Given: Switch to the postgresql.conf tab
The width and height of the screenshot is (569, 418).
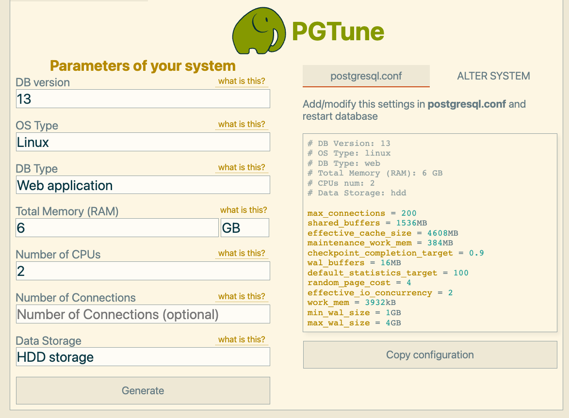Looking at the screenshot, I should point(366,76).
